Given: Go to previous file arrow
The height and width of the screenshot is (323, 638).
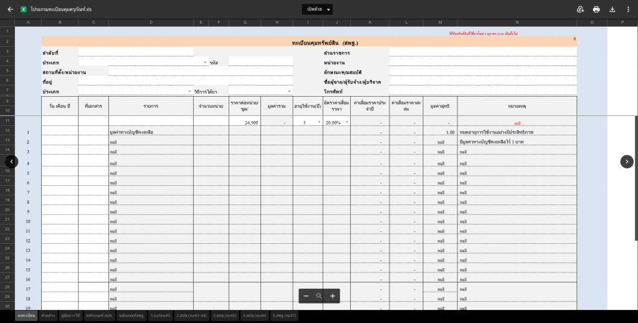Looking at the screenshot, I should point(11,161).
